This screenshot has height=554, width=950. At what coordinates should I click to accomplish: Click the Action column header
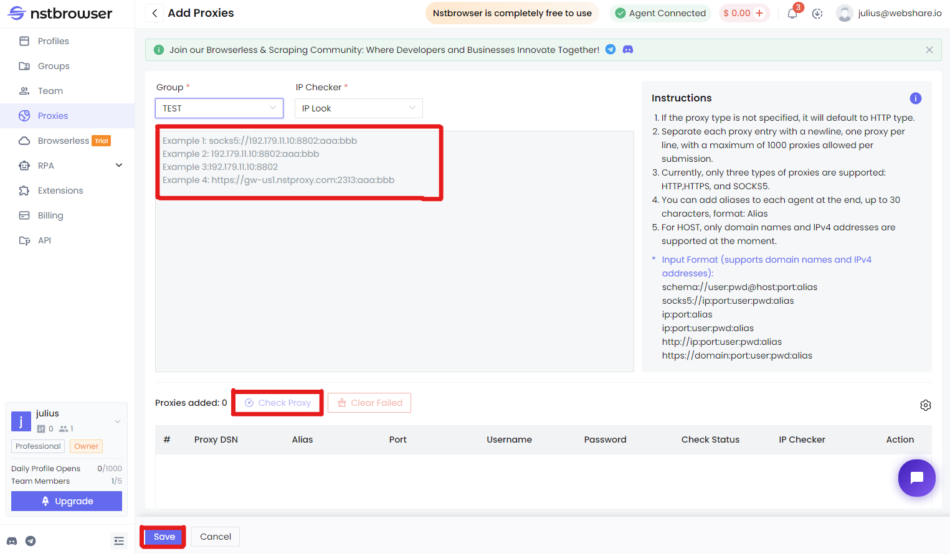[900, 439]
